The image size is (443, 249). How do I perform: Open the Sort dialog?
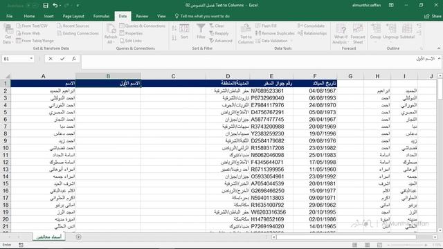[x=184, y=31]
